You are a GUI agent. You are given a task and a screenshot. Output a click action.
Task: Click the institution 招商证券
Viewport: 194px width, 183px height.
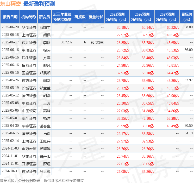pos(29,65)
